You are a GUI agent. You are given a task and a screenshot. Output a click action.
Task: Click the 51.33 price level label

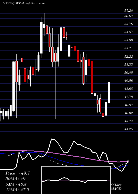[x=129, y=65]
